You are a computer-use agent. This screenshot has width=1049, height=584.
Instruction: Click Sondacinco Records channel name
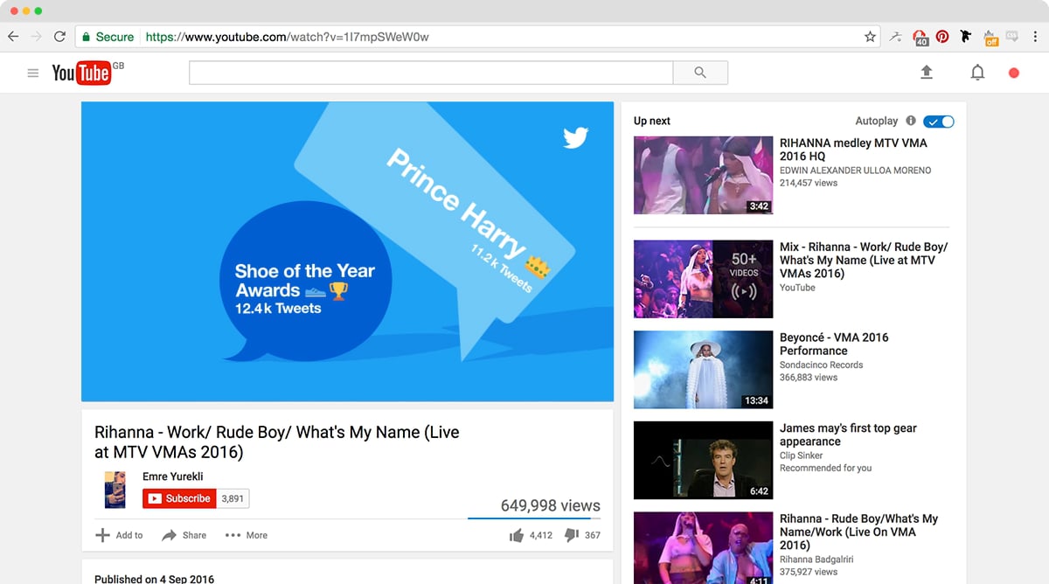(821, 365)
